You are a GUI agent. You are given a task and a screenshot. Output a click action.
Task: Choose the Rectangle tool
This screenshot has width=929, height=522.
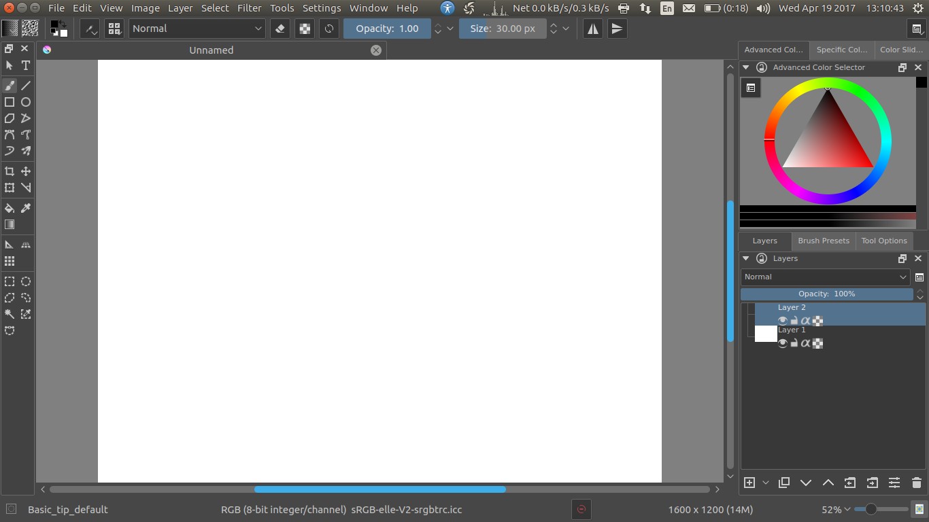(9, 101)
